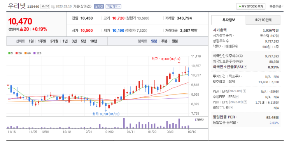289x141 pixels.
Task: Click the current price 10,470
Action: [x=20, y=21]
